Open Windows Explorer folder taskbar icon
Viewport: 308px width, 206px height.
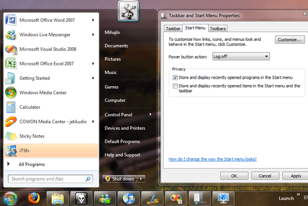pos(58,198)
